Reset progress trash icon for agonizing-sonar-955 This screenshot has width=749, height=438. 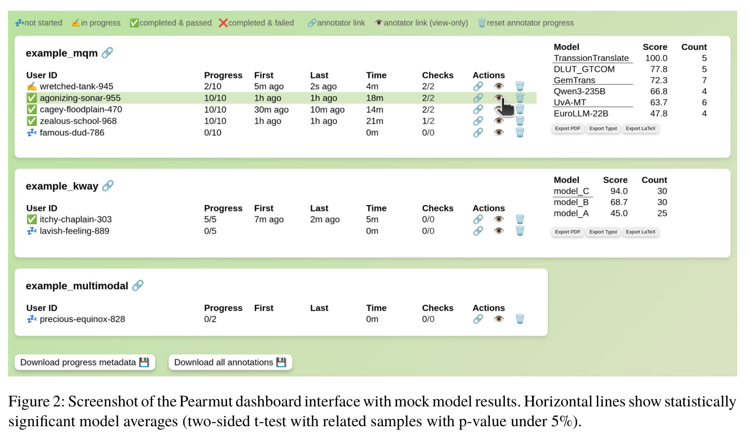pyautogui.click(x=520, y=98)
